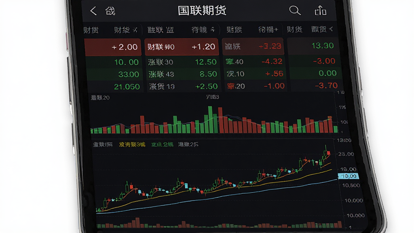The image size is (414, 233).
Task: Tap the back arrow icon
Action: coord(93,11)
